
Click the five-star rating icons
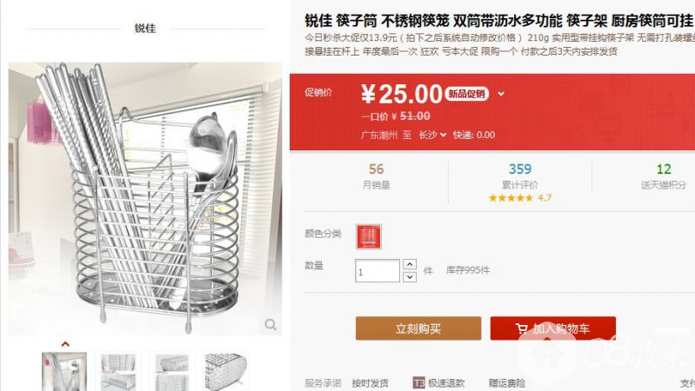click(511, 198)
